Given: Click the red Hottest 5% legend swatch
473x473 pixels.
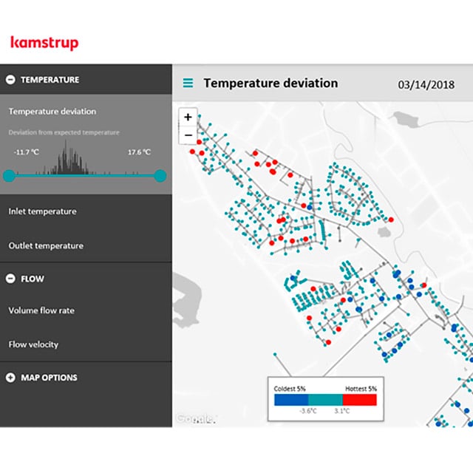Looking at the screenshot, I should (359, 399).
